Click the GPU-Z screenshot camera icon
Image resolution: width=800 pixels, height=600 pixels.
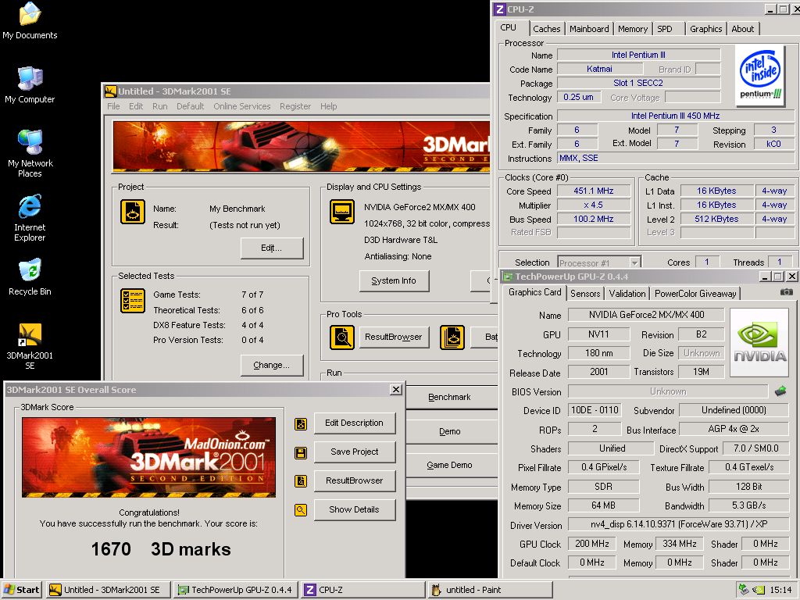pyautogui.click(x=786, y=292)
